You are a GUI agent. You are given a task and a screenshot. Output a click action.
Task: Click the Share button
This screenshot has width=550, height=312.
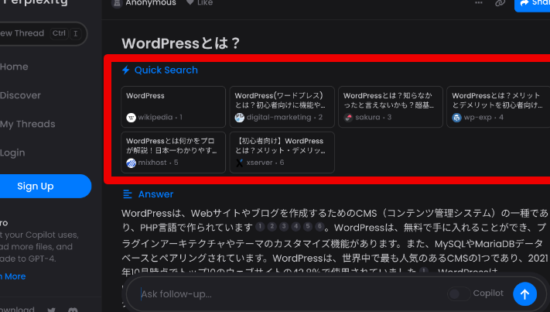tap(532, 3)
